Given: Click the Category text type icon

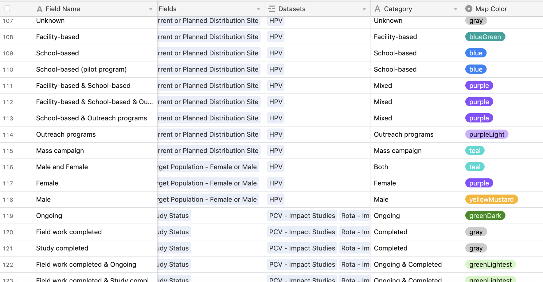Looking at the screenshot, I should click(377, 9).
